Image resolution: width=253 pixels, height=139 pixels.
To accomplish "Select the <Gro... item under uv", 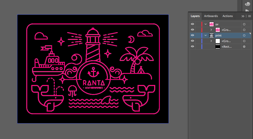I will tap(226, 30).
